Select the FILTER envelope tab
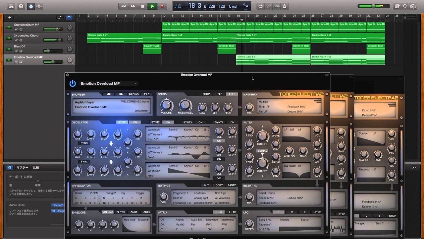 coord(121,212)
